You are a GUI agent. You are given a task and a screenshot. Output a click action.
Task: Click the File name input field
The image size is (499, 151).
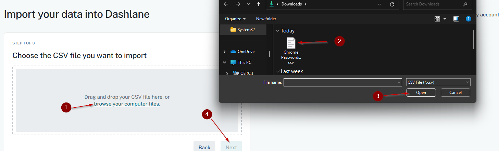tap(339, 82)
